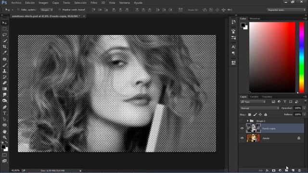Viewport: 308px width, 173px height.
Task: Open the Capa menu
Action: point(55,3)
